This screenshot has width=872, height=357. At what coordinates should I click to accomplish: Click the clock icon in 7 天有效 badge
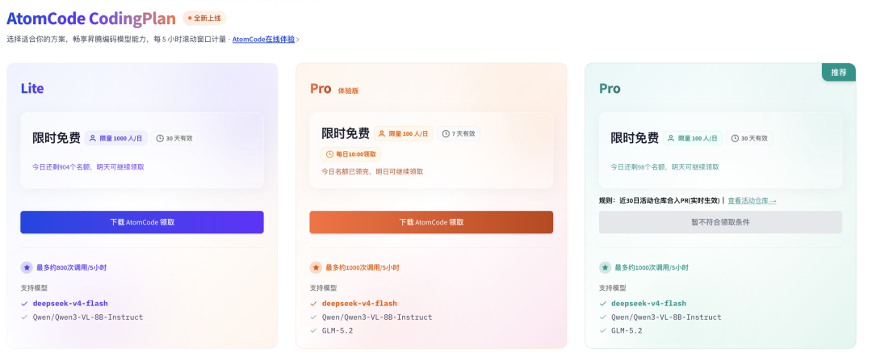(x=446, y=133)
